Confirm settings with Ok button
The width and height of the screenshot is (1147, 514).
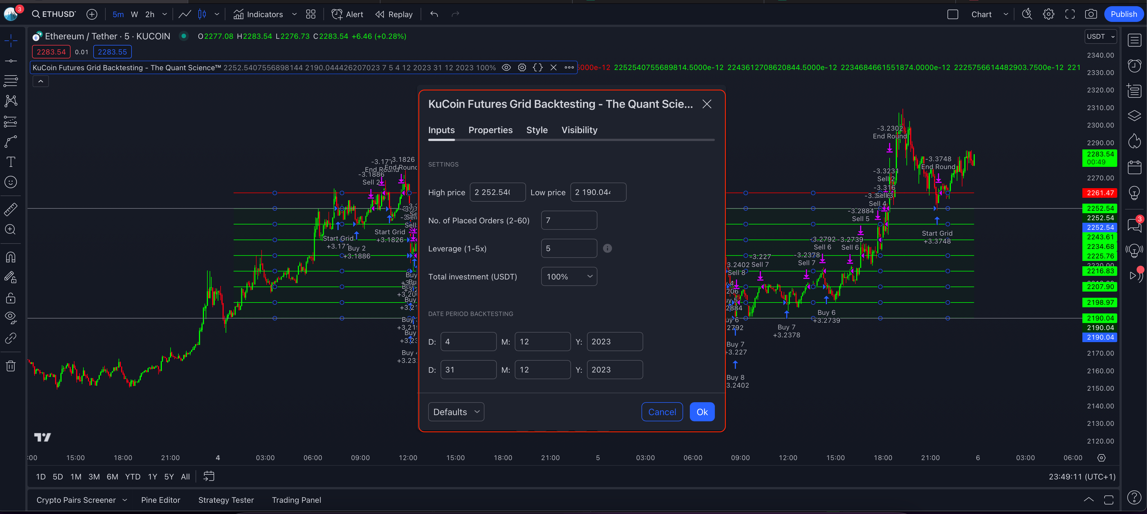(x=702, y=412)
